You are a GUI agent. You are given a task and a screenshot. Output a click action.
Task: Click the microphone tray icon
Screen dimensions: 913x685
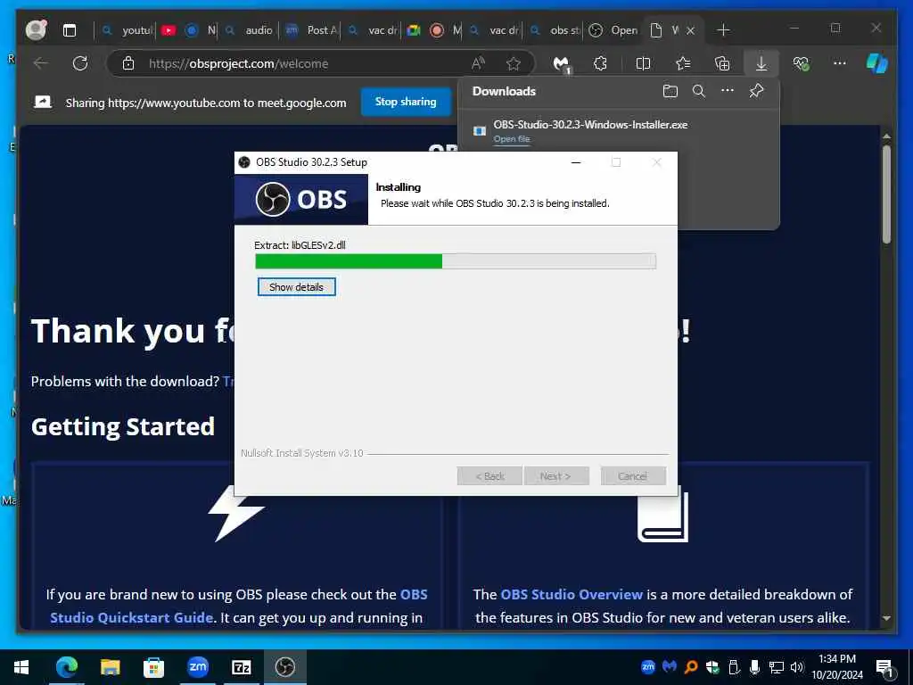(x=754, y=667)
